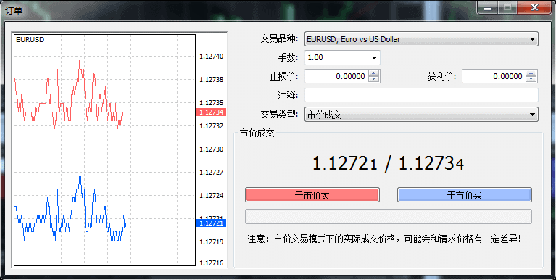Click the 订单 window title text
Image resolution: width=556 pixels, height=280 pixels.
pos(14,10)
